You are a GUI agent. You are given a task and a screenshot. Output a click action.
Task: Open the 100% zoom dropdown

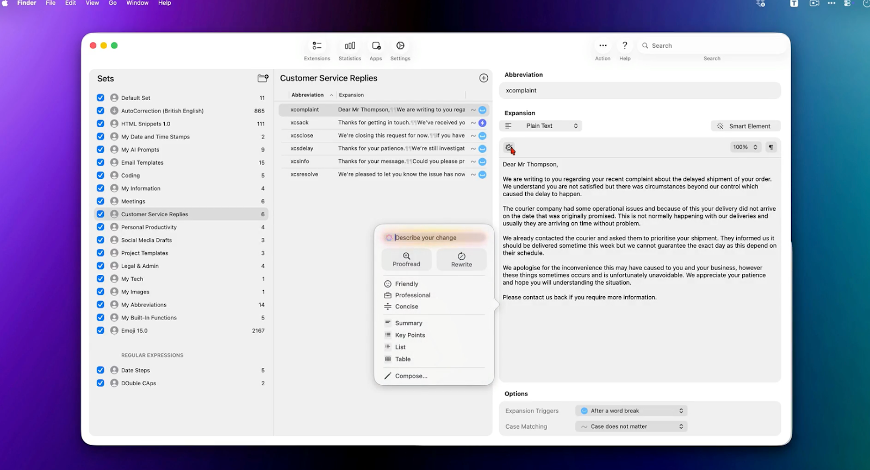click(745, 147)
